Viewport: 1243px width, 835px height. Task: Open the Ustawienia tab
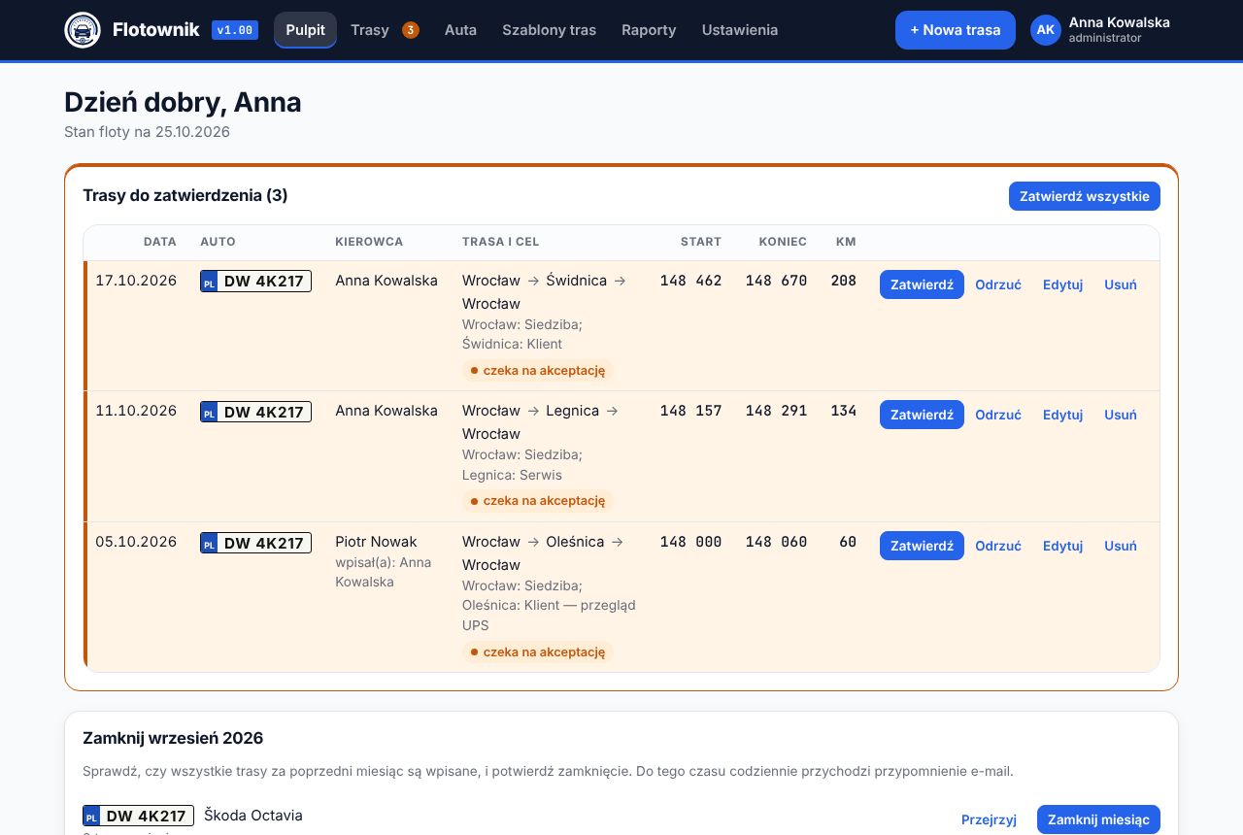coord(740,30)
